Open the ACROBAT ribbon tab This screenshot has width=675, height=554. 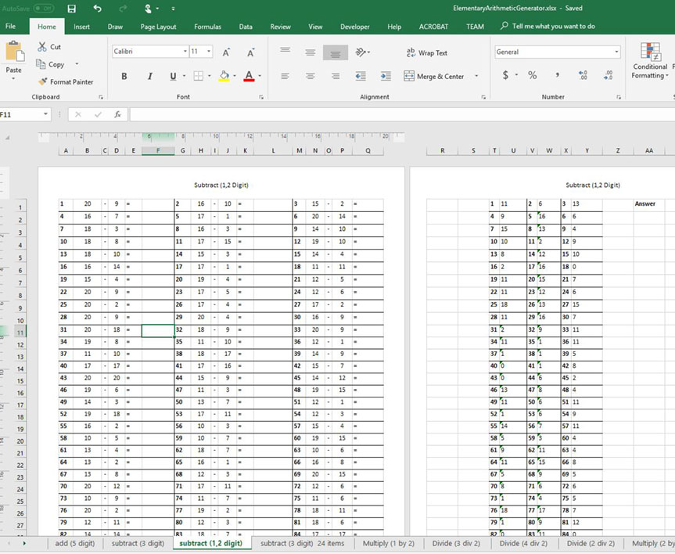pos(433,27)
